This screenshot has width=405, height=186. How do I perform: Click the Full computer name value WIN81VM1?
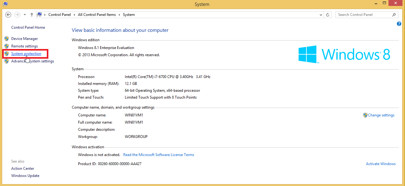[134, 122]
